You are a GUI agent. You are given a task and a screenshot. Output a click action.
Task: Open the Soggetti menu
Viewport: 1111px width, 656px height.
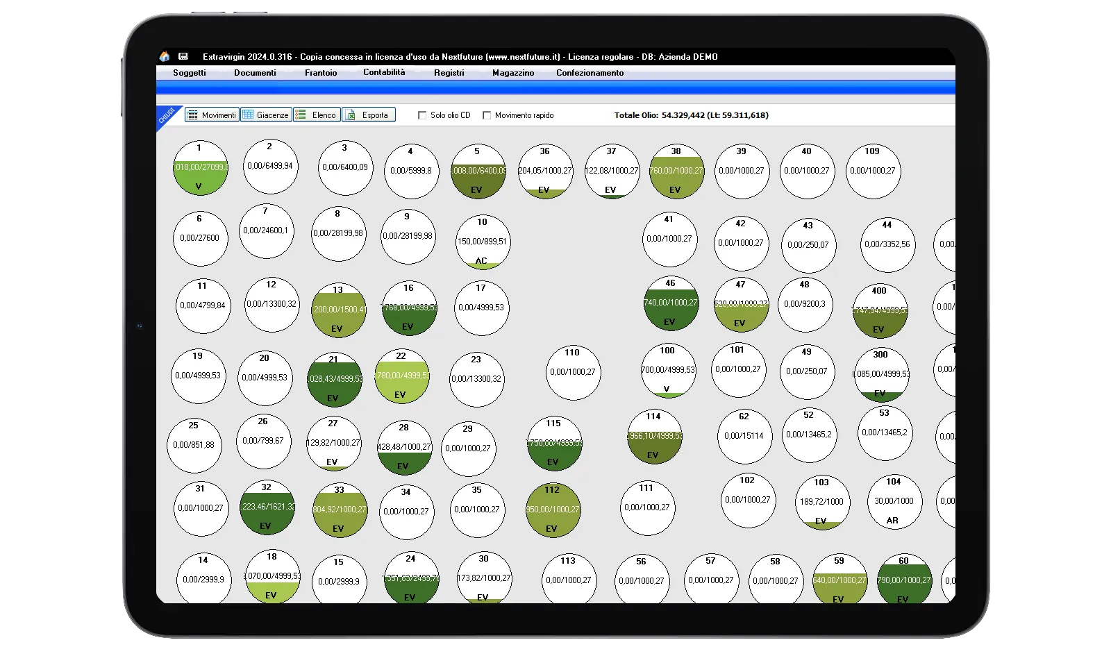[190, 73]
